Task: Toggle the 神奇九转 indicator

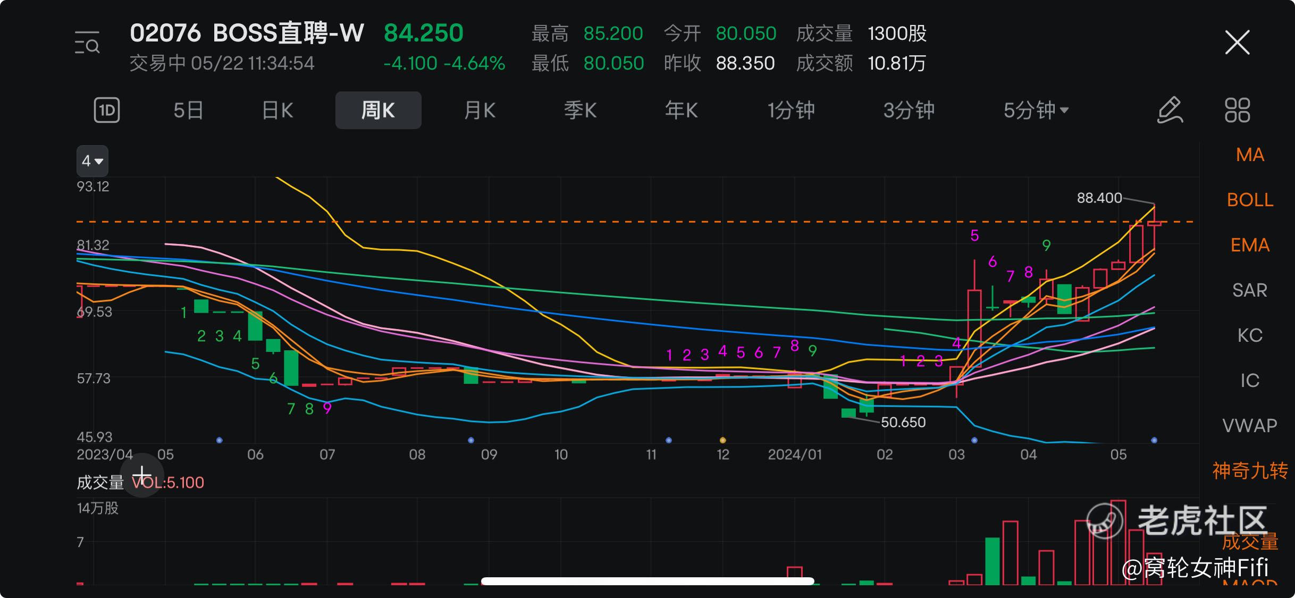Action: click(1249, 471)
